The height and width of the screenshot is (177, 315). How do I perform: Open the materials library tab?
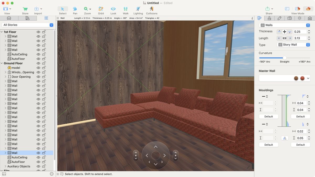click(x=28, y=18)
